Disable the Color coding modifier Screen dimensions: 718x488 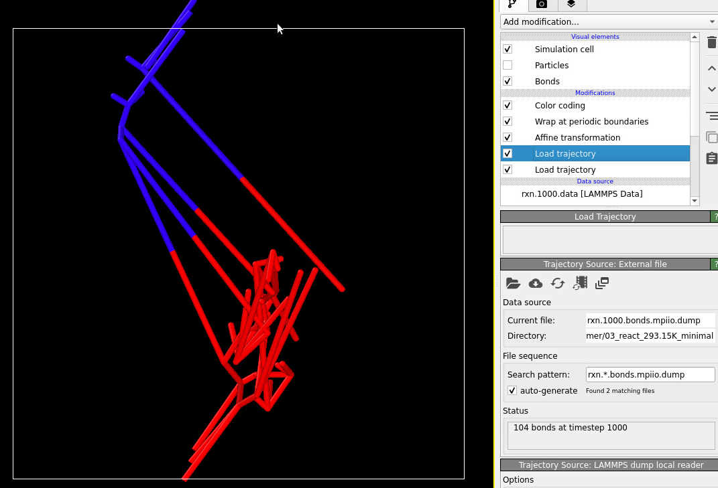click(507, 105)
